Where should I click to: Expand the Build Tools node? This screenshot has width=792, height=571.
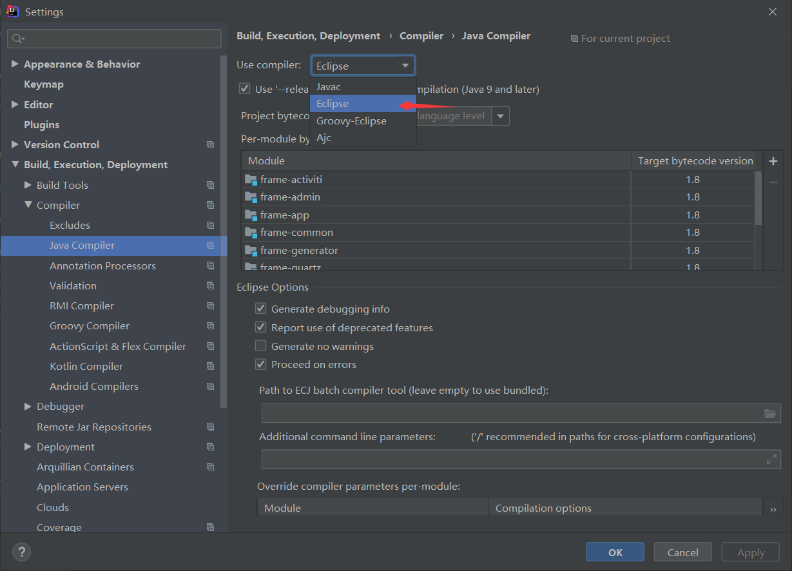pos(28,185)
